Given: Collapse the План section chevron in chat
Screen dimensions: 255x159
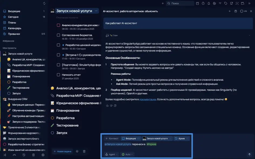Looking at the screenshot, I should [249, 35].
